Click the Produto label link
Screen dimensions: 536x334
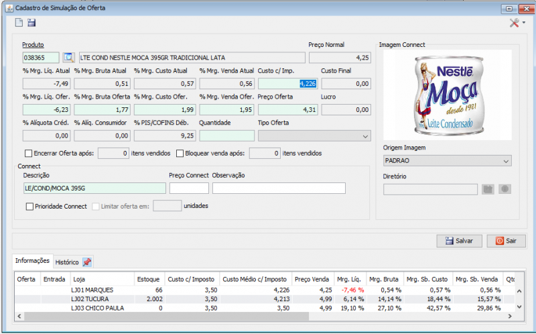coord(33,45)
